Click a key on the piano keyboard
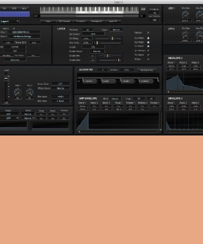This screenshot has height=244, width=203. [89, 10]
